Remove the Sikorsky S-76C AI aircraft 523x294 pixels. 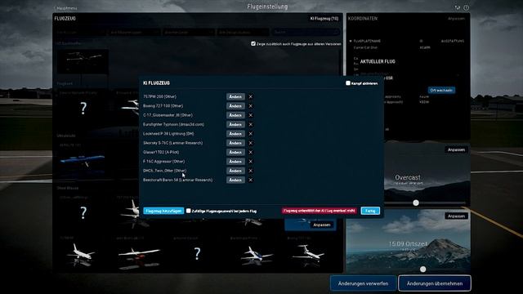251,143
